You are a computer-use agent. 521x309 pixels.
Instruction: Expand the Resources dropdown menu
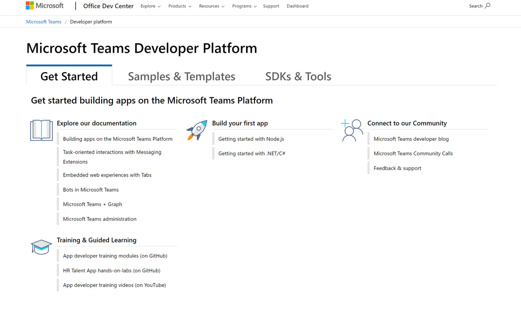(212, 6)
